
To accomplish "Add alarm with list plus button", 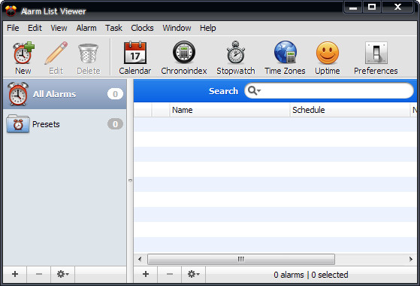I will click(146, 274).
